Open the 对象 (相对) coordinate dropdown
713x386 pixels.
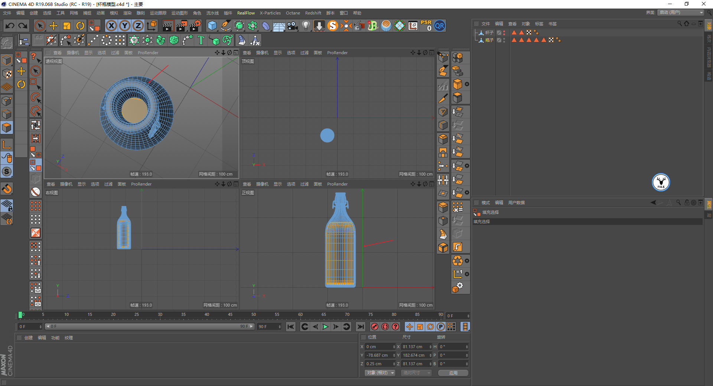coord(380,373)
